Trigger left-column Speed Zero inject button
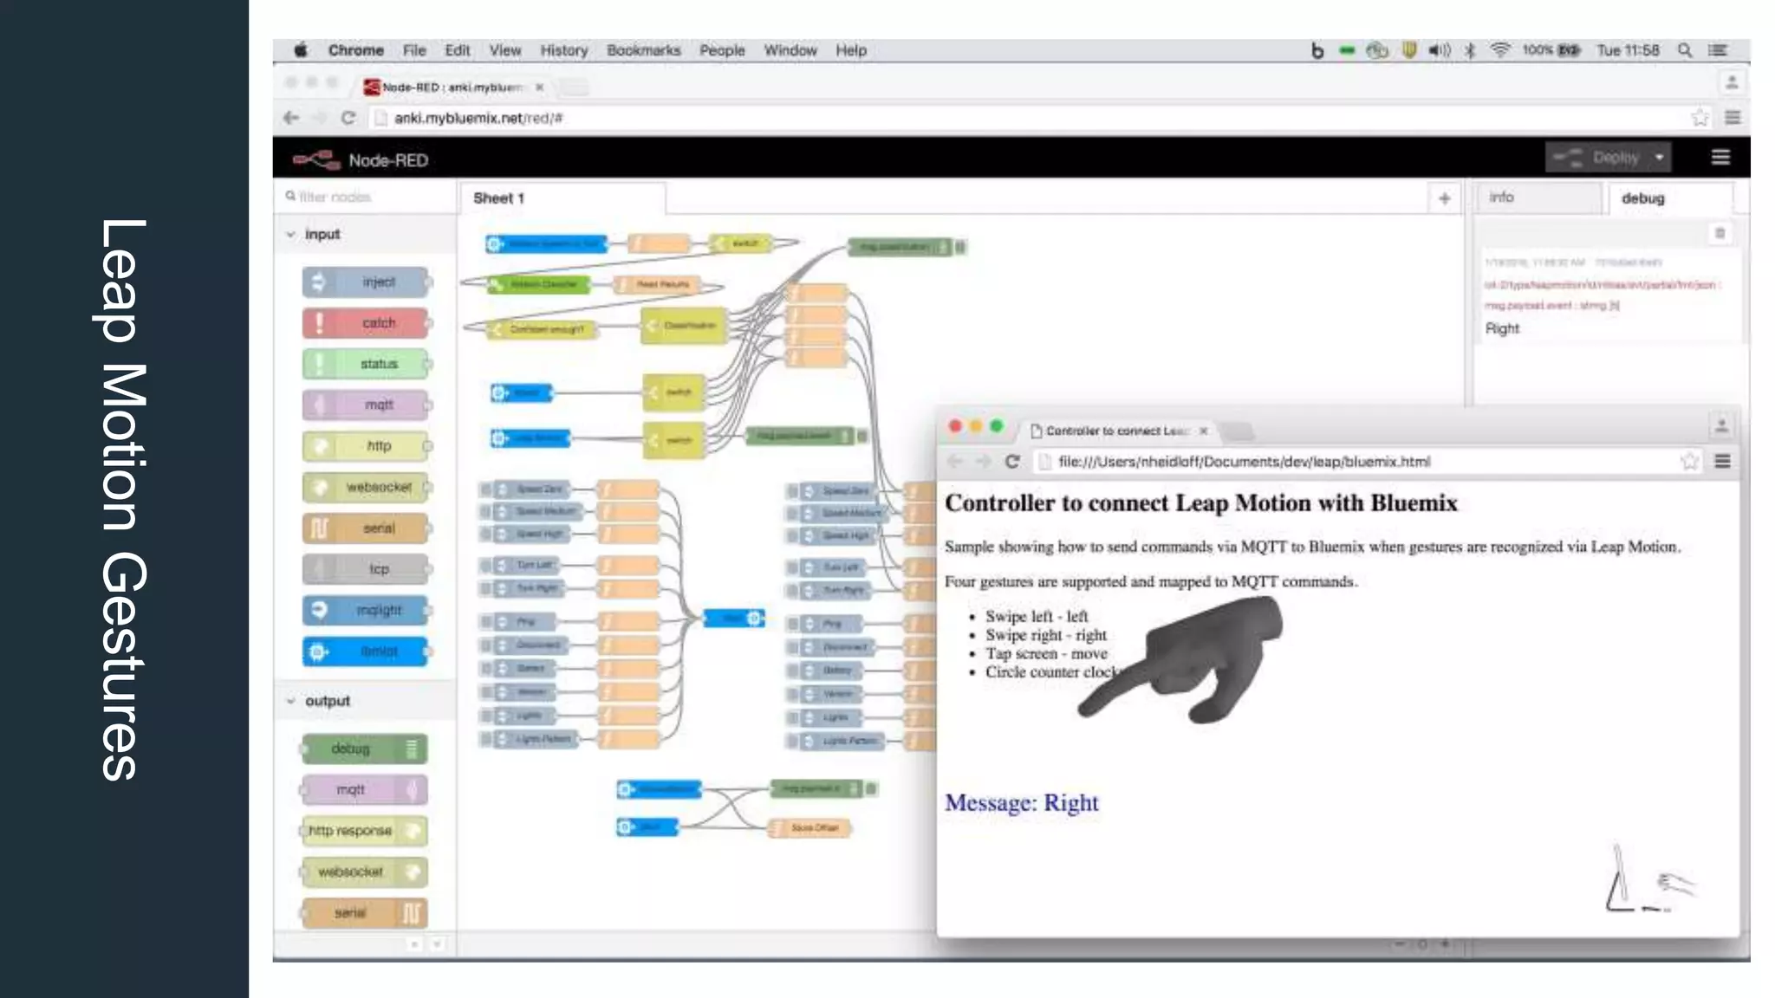Screen dimensions: 1775x998 pos(486,489)
